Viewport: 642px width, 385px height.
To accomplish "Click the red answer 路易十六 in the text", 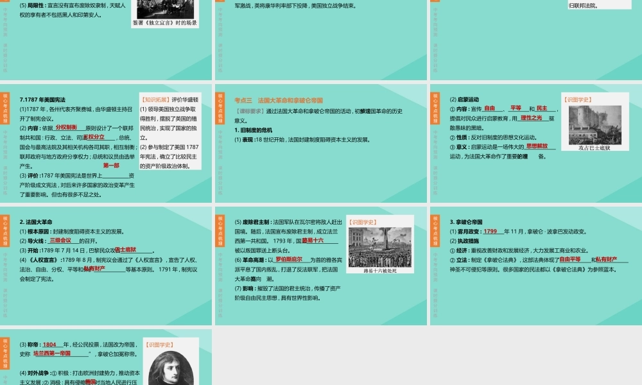I will tap(313, 241).
